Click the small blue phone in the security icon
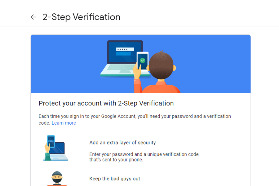This screenshot has width=279, height=186. pos(51,141)
